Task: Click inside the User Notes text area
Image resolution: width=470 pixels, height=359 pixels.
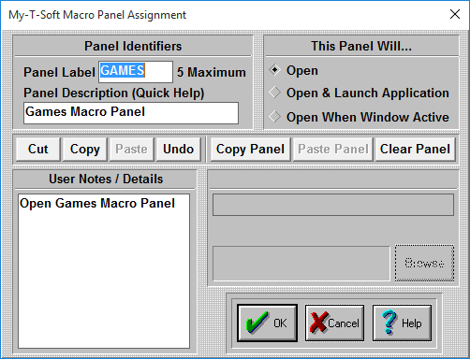Action: point(104,271)
